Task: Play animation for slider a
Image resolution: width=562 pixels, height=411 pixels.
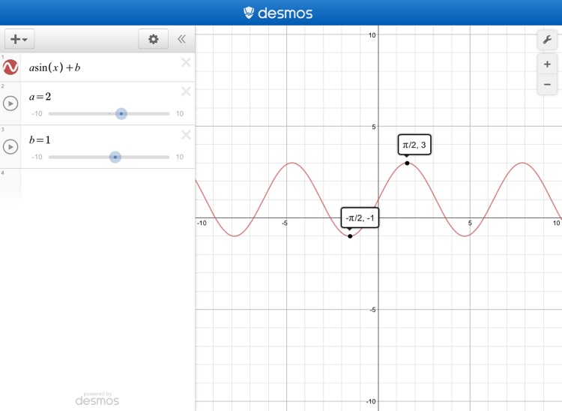Action: click(x=10, y=103)
